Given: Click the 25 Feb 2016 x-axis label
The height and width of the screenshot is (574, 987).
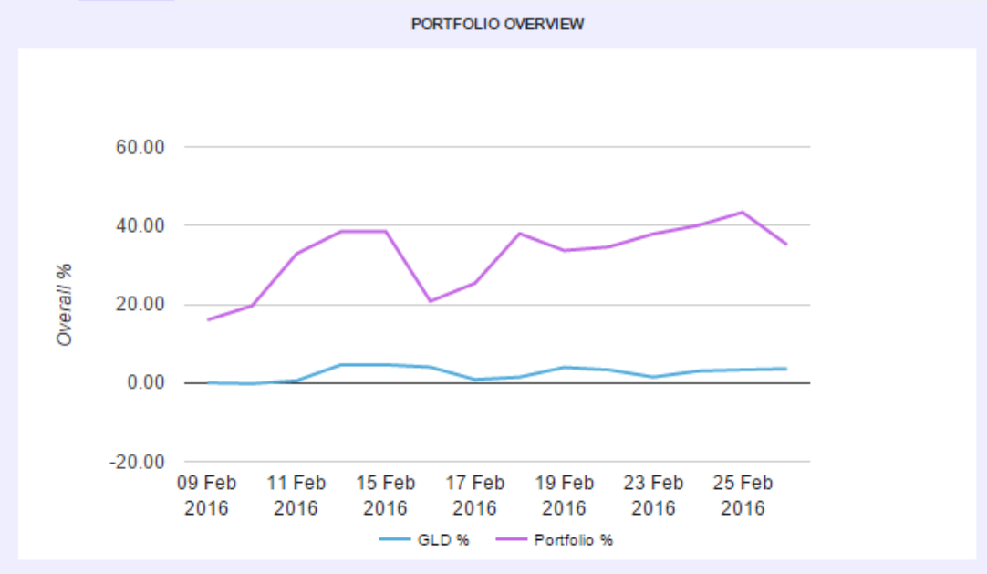Looking at the screenshot, I should tap(743, 496).
